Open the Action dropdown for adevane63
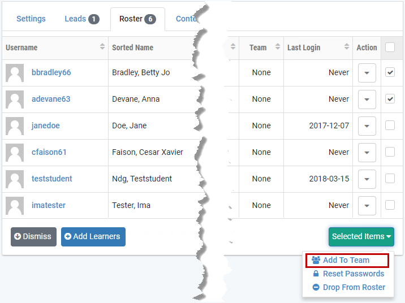 367,99
